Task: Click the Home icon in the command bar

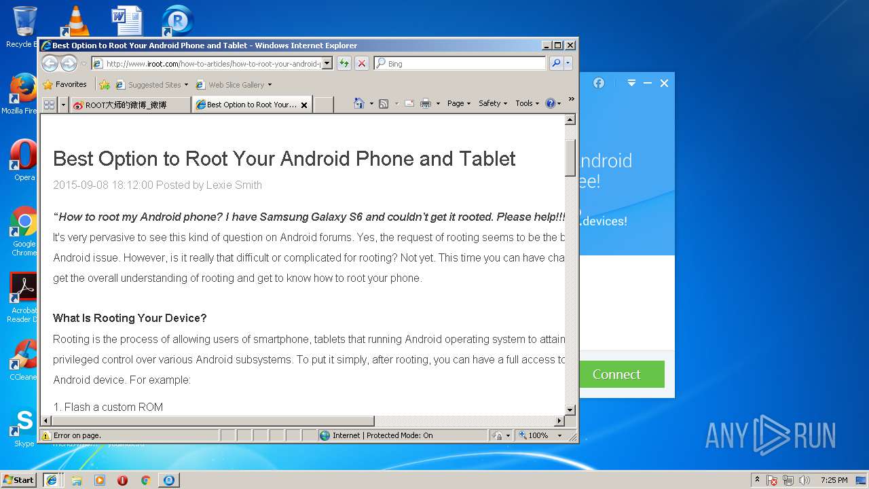Action: 359,103
